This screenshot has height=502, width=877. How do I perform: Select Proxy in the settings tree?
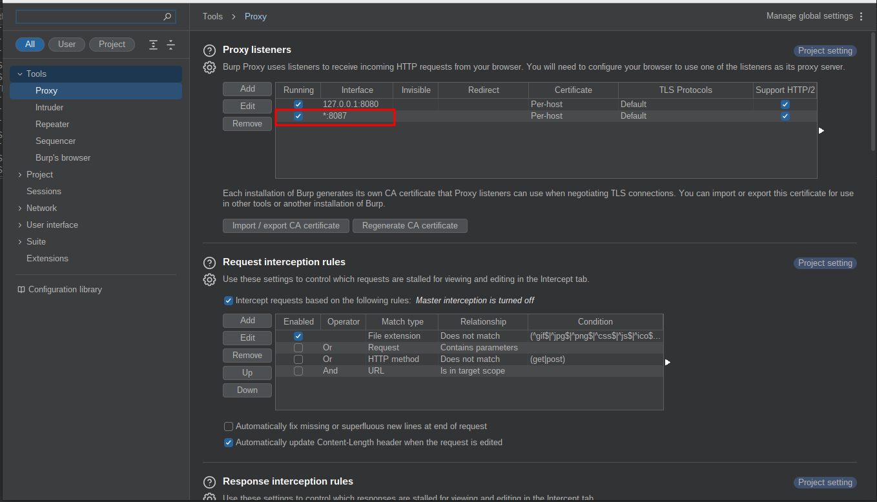pyautogui.click(x=96, y=91)
